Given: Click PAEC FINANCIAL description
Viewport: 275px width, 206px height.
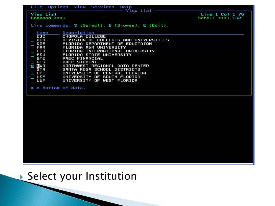Looking at the screenshot, I should pos(83,58).
